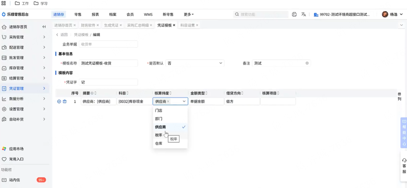Expand 批发管理 in the sidebar
Image resolution: width=407 pixels, height=188 pixels.
click(x=44, y=58)
